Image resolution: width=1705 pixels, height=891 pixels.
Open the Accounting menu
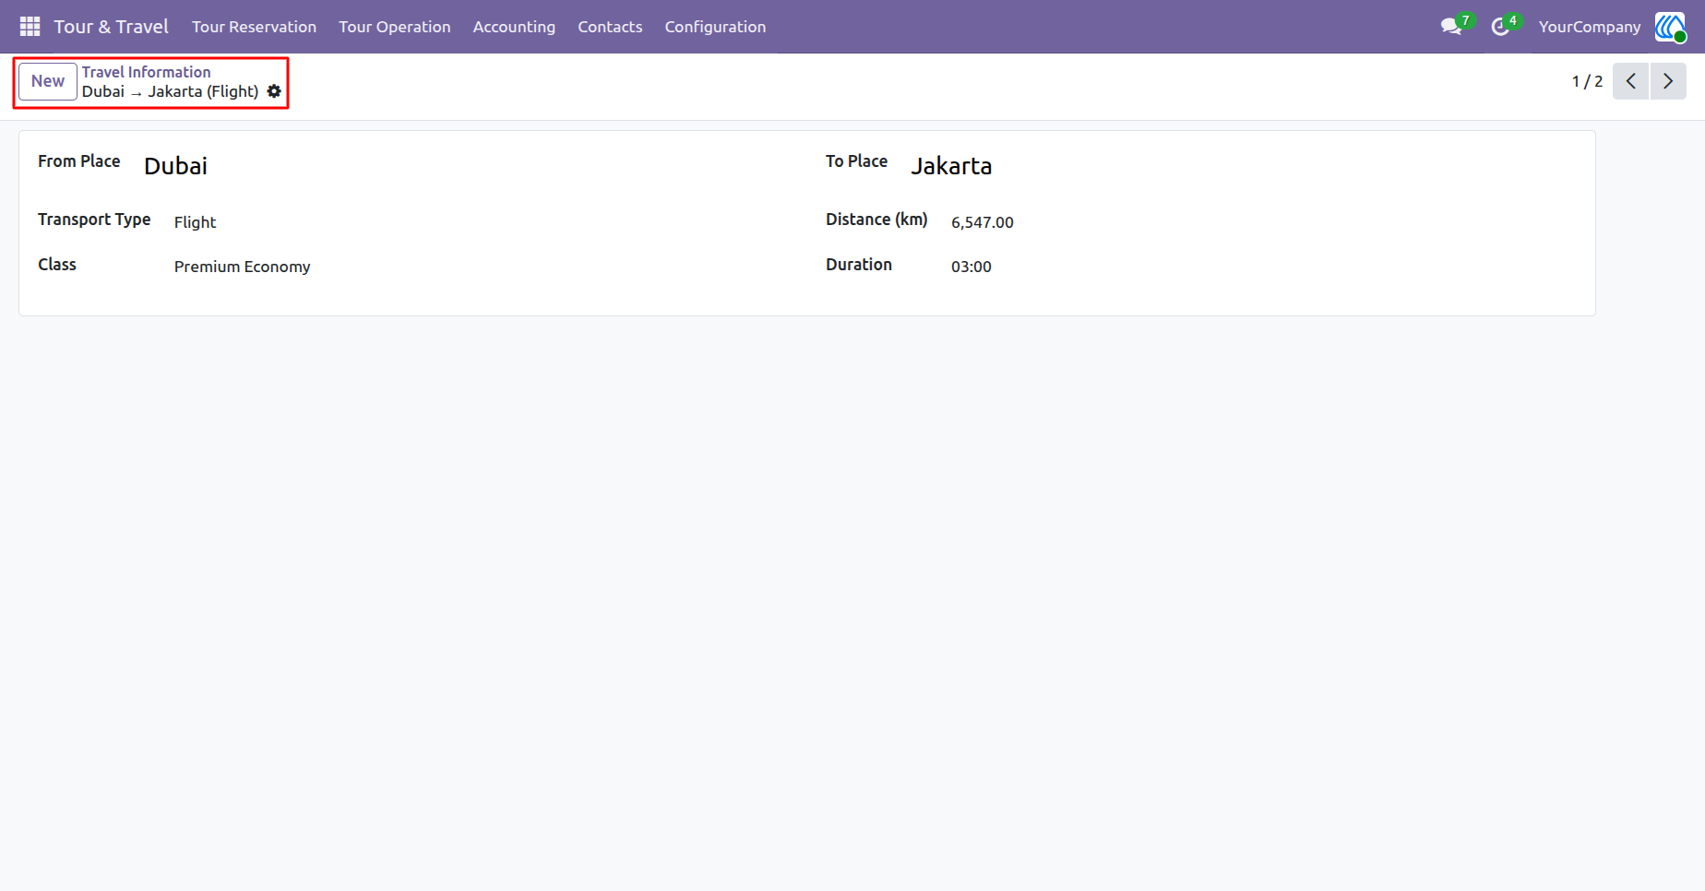pyautogui.click(x=514, y=27)
